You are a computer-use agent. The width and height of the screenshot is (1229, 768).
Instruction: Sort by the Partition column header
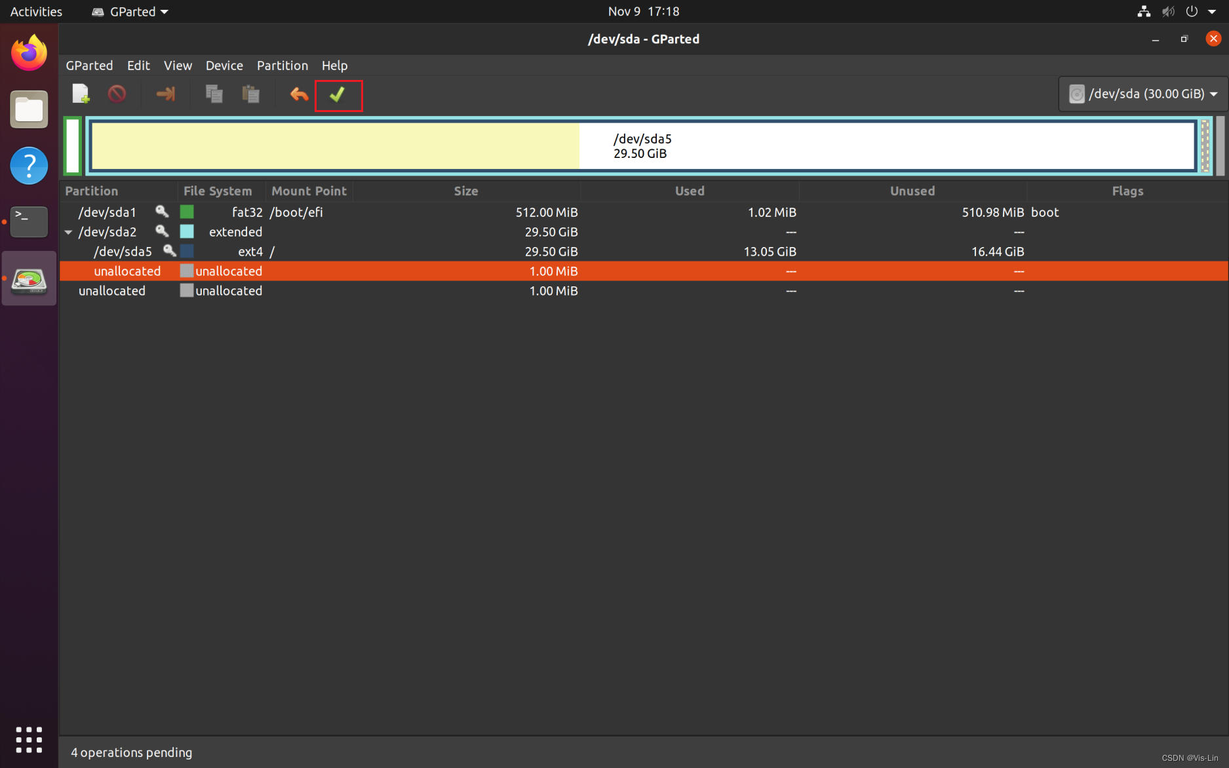coord(119,191)
